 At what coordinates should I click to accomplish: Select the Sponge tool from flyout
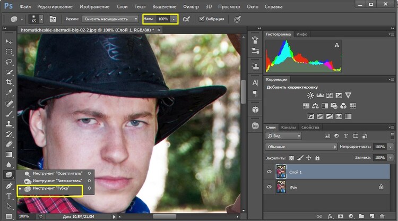[51, 189]
